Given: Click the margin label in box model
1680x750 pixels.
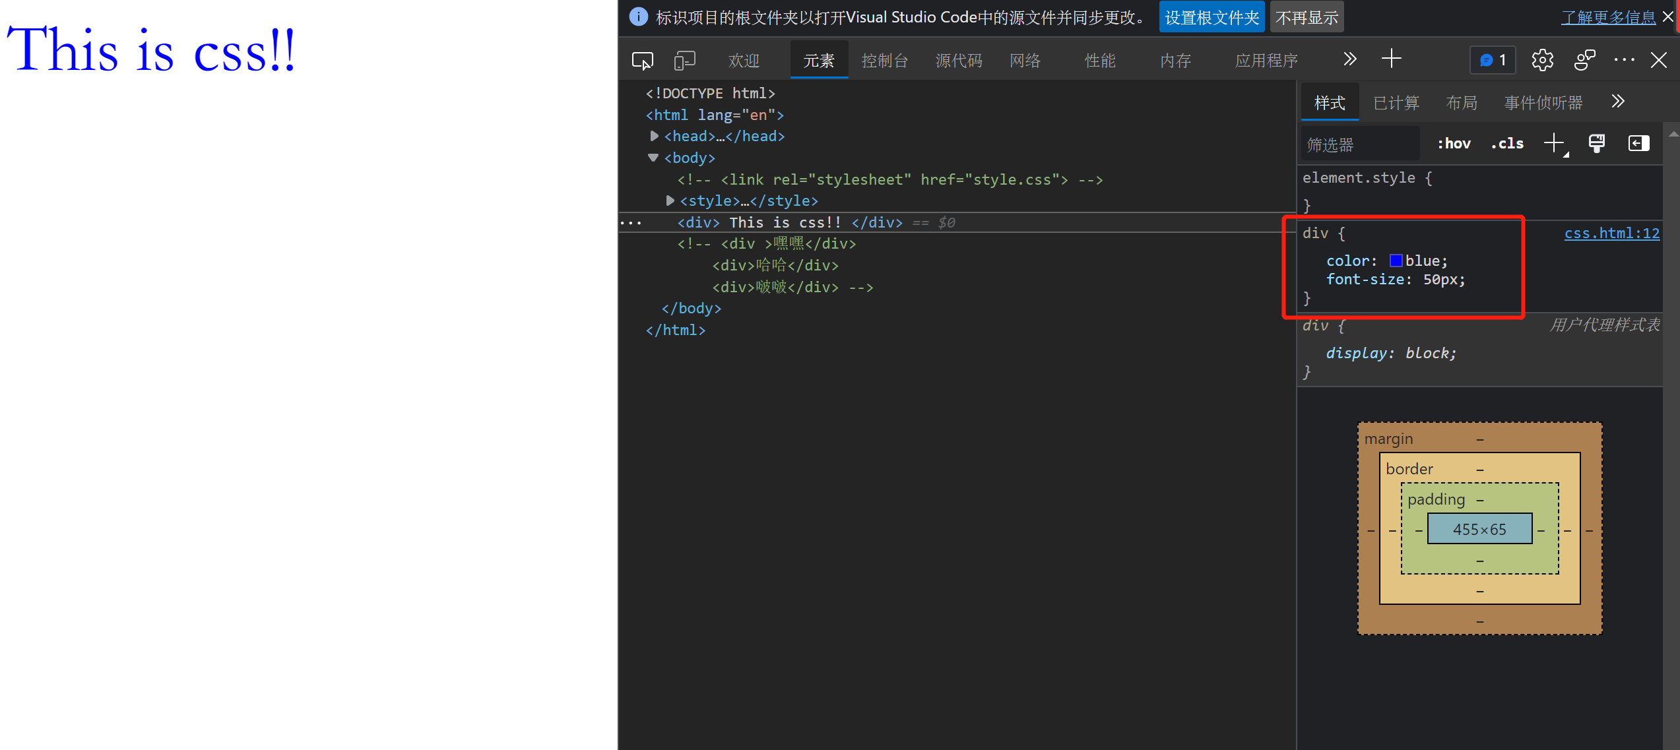Looking at the screenshot, I should click(1388, 439).
